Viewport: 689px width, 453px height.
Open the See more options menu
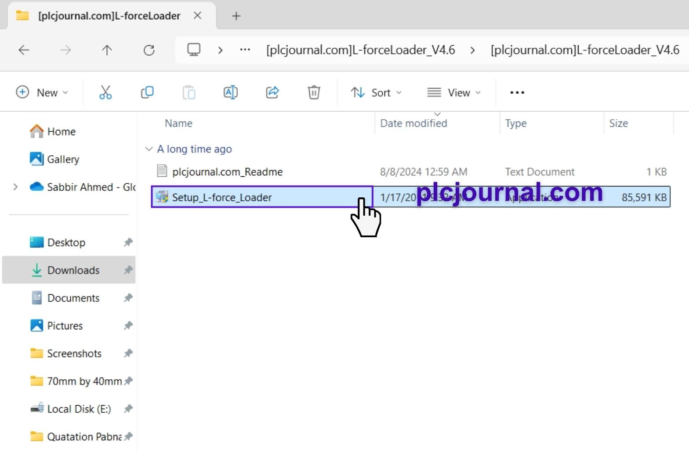[x=517, y=92]
